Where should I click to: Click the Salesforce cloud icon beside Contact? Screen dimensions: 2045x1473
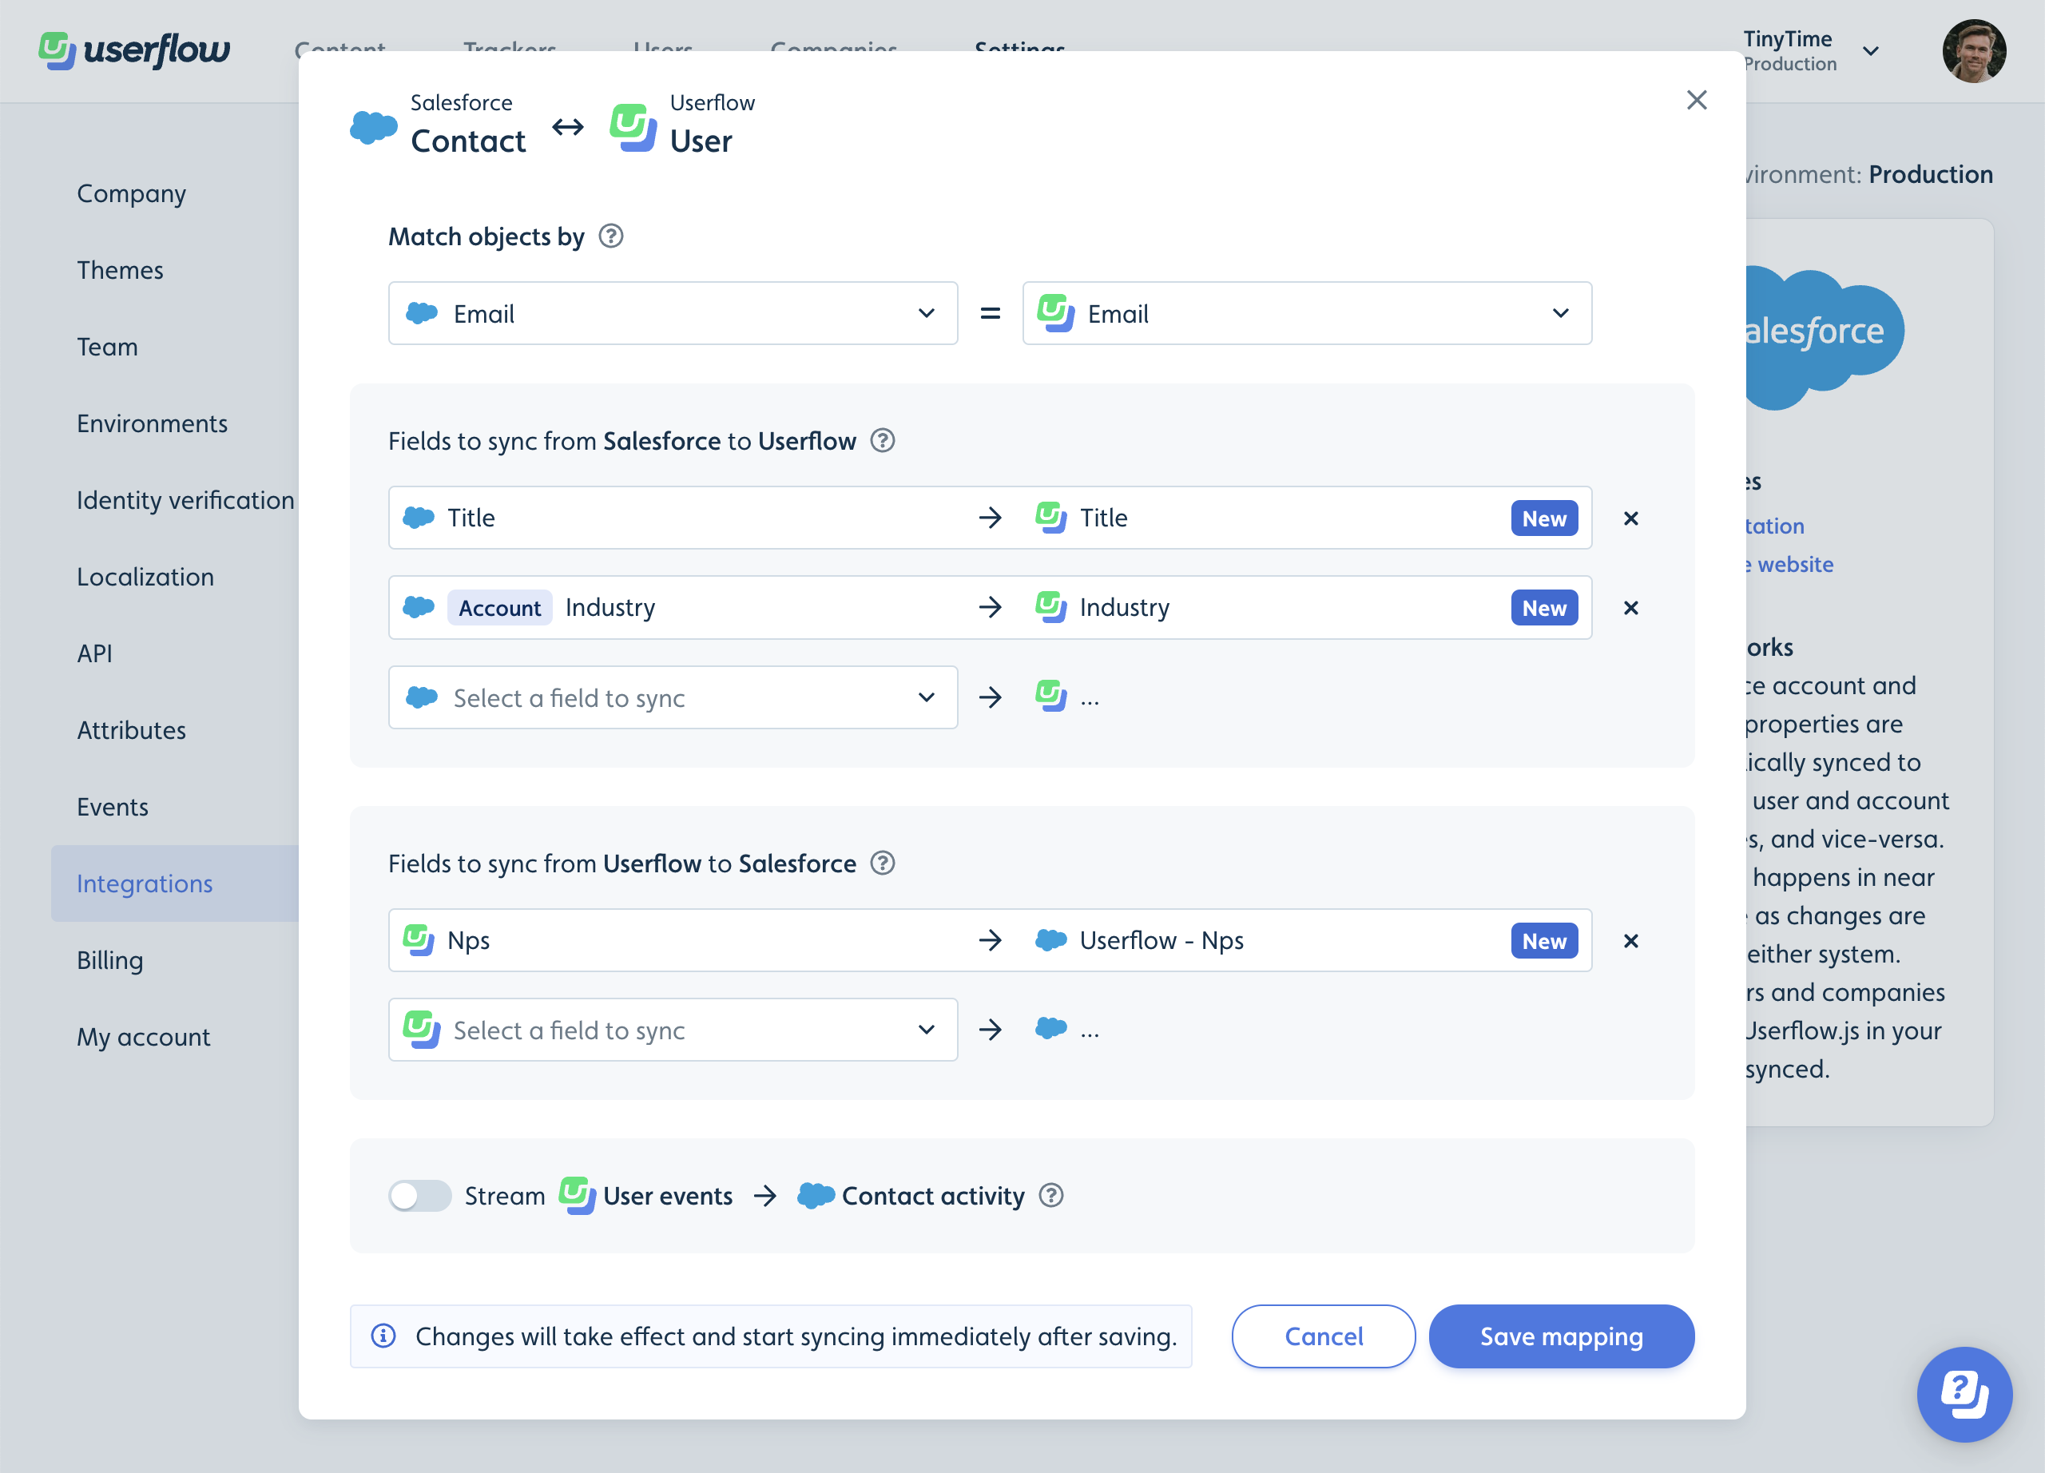[x=373, y=127]
